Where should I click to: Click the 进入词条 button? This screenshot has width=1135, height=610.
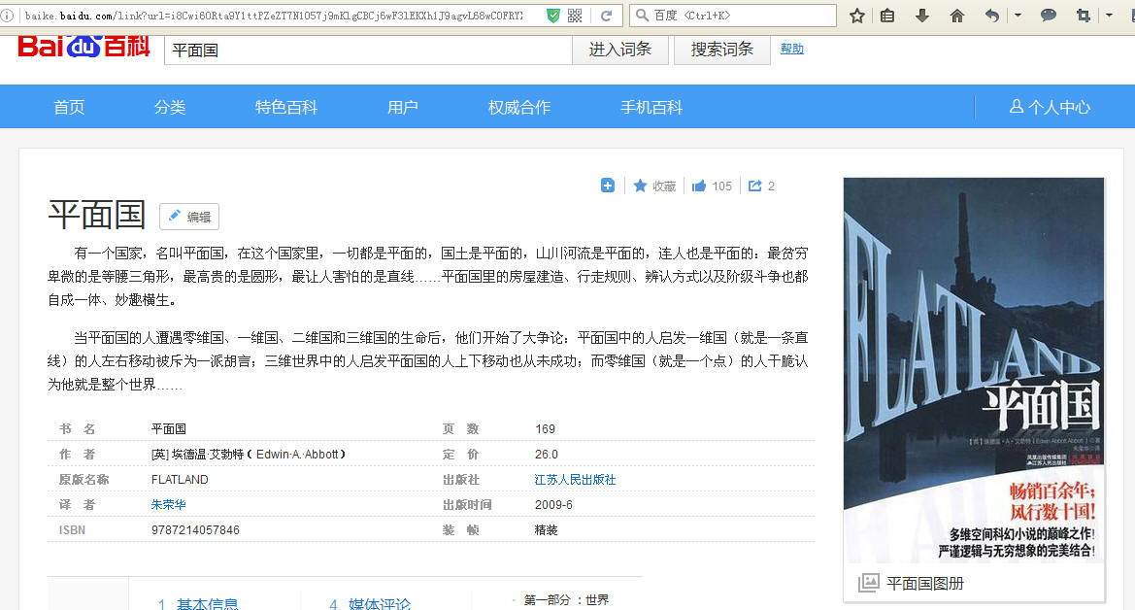click(x=620, y=50)
